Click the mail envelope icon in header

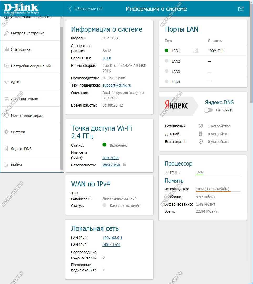pyautogui.click(x=241, y=9)
